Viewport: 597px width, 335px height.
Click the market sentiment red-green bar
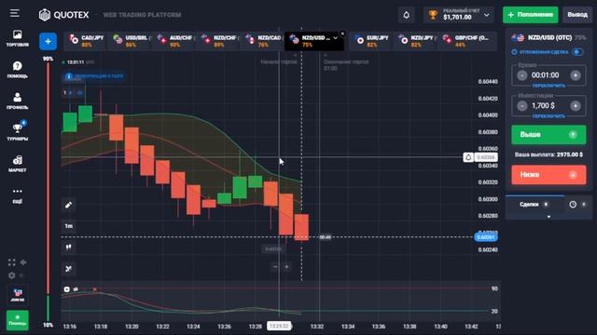[x=48, y=192]
